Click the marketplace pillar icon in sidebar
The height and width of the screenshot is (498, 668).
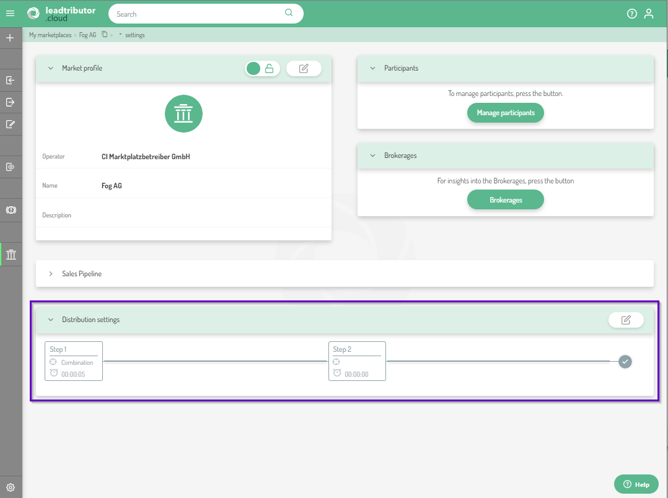pyautogui.click(x=11, y=255)
